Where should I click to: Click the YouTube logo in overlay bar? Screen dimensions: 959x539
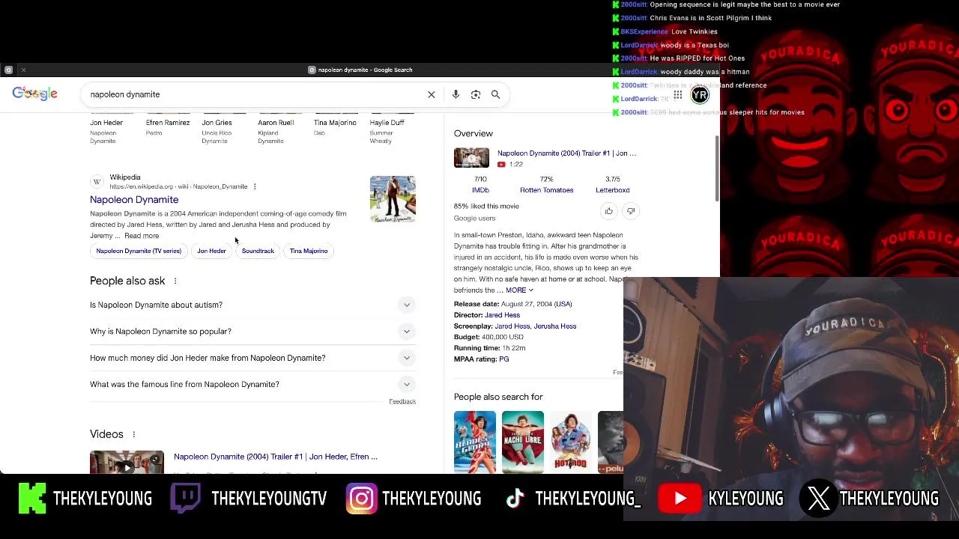tap(680, 499)
